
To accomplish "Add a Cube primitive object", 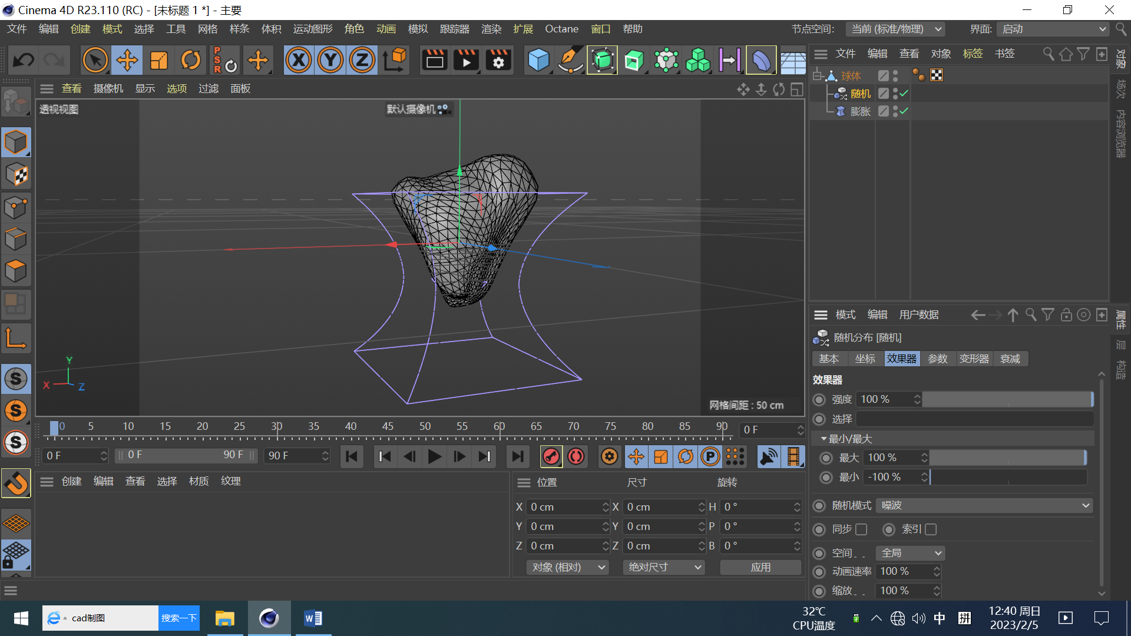I will [x=538, y=60].
